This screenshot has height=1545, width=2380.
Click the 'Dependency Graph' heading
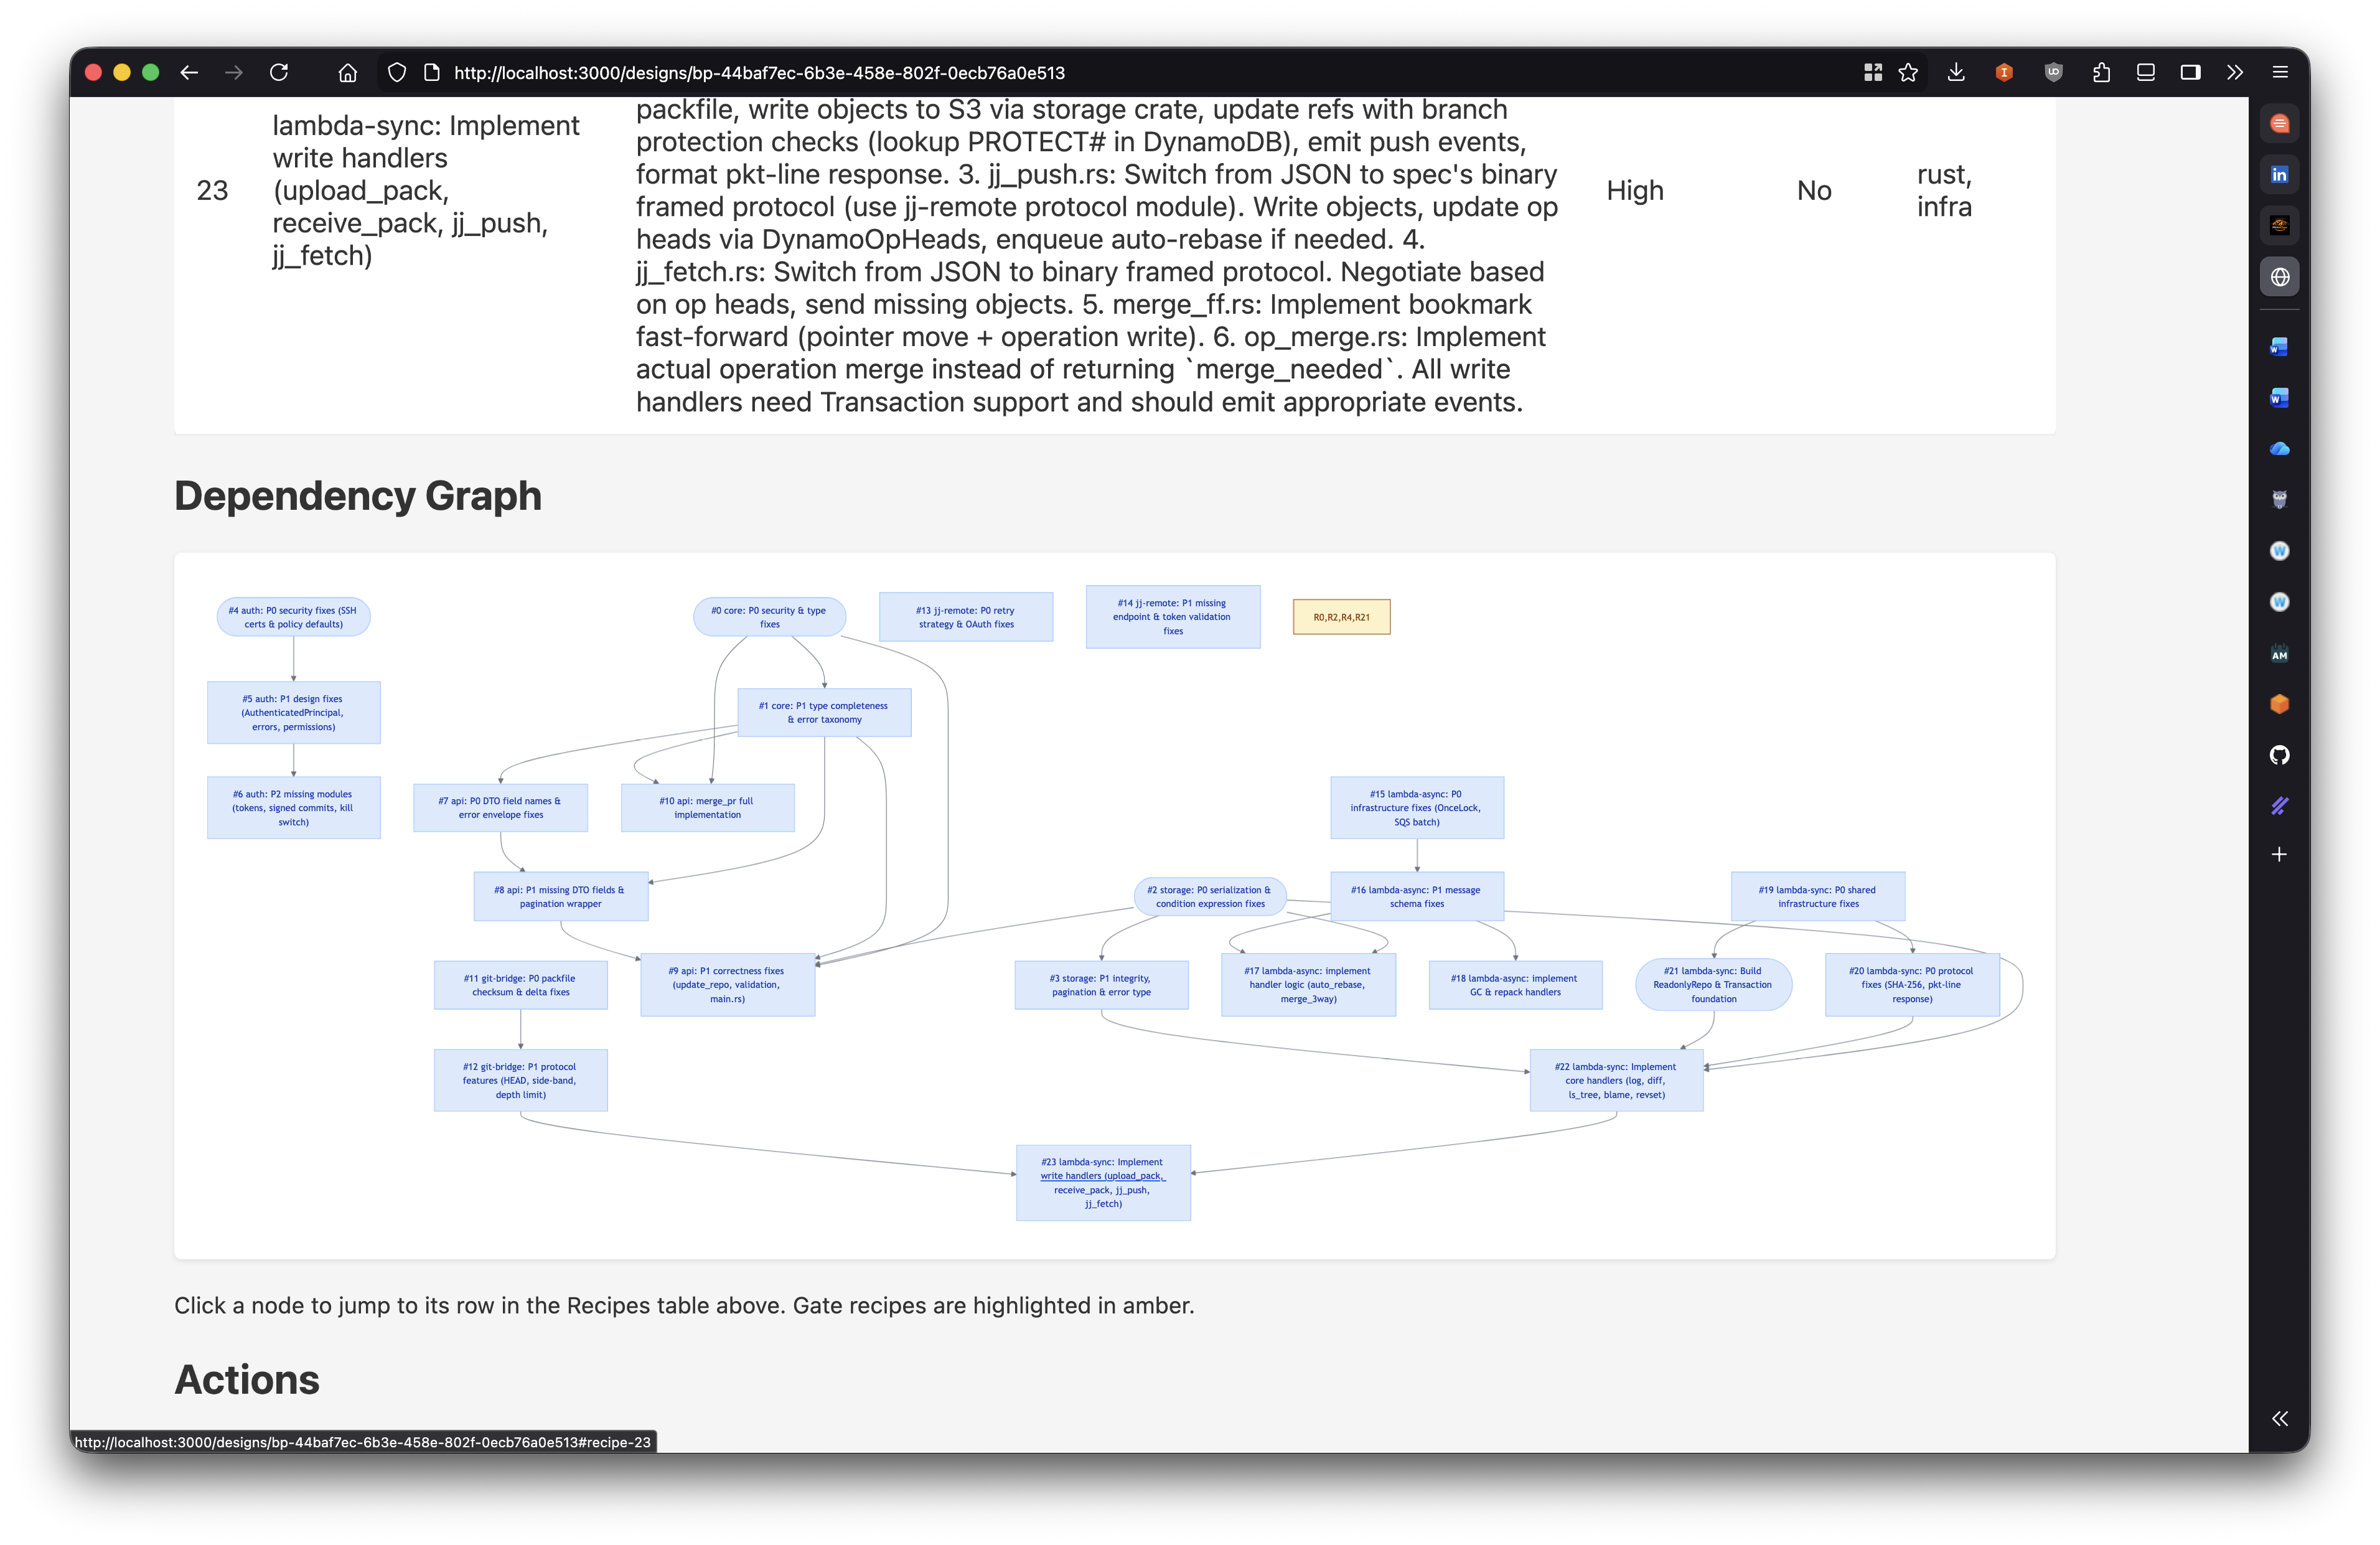point(358,496)
